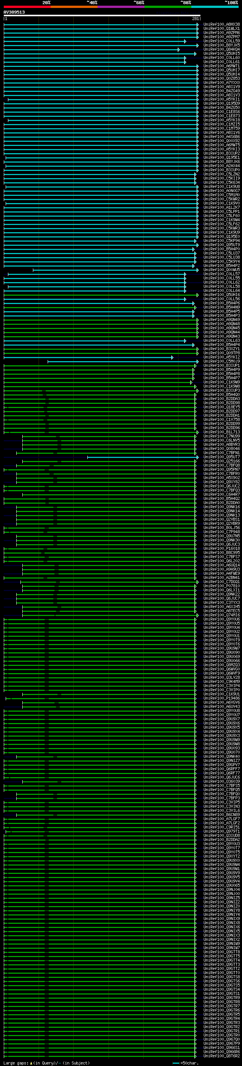Click the orange ~40% identity legend bar

tap(74, 7)
